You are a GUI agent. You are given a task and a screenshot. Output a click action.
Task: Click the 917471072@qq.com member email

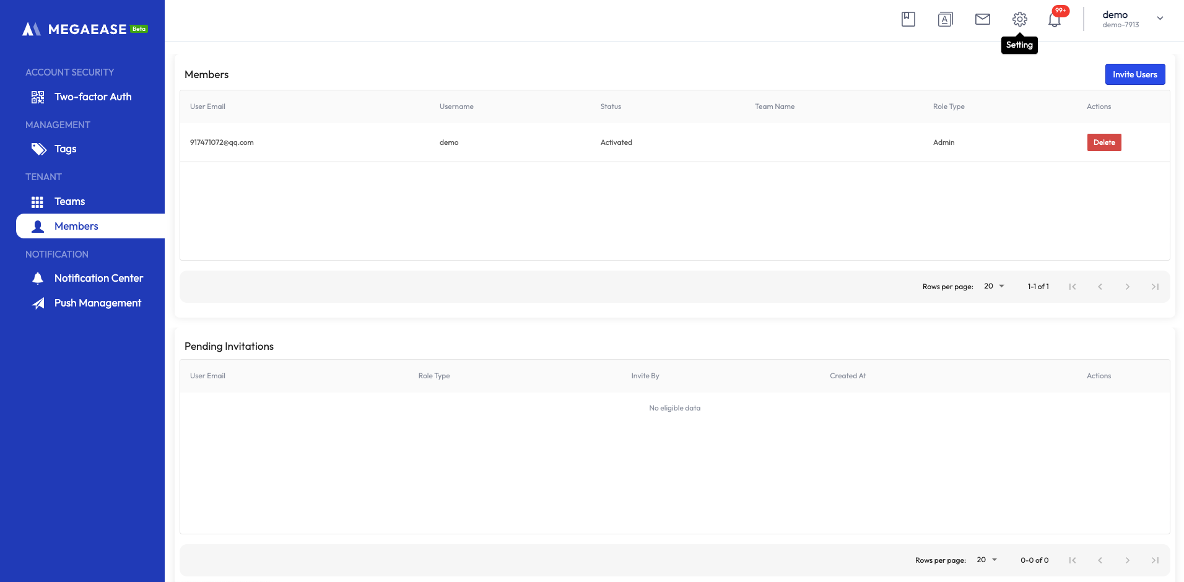(222, 142)
